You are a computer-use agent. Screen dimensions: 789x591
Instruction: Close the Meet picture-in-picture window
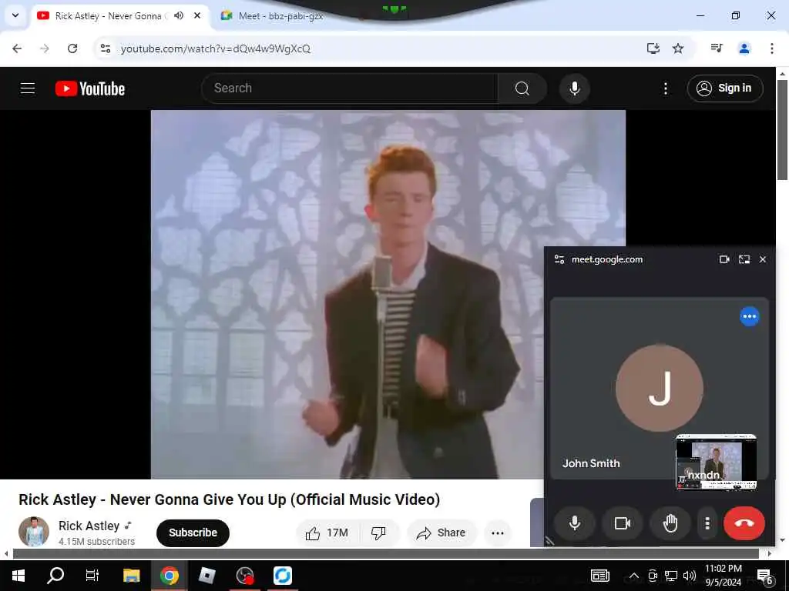(762, 259)
